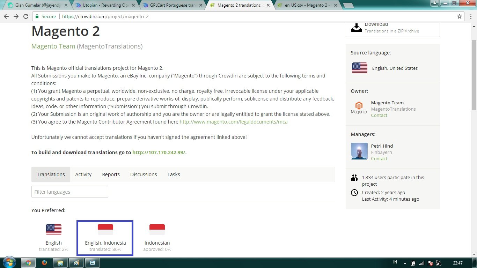Open the Discussions tab

click(x=144, y=174)
